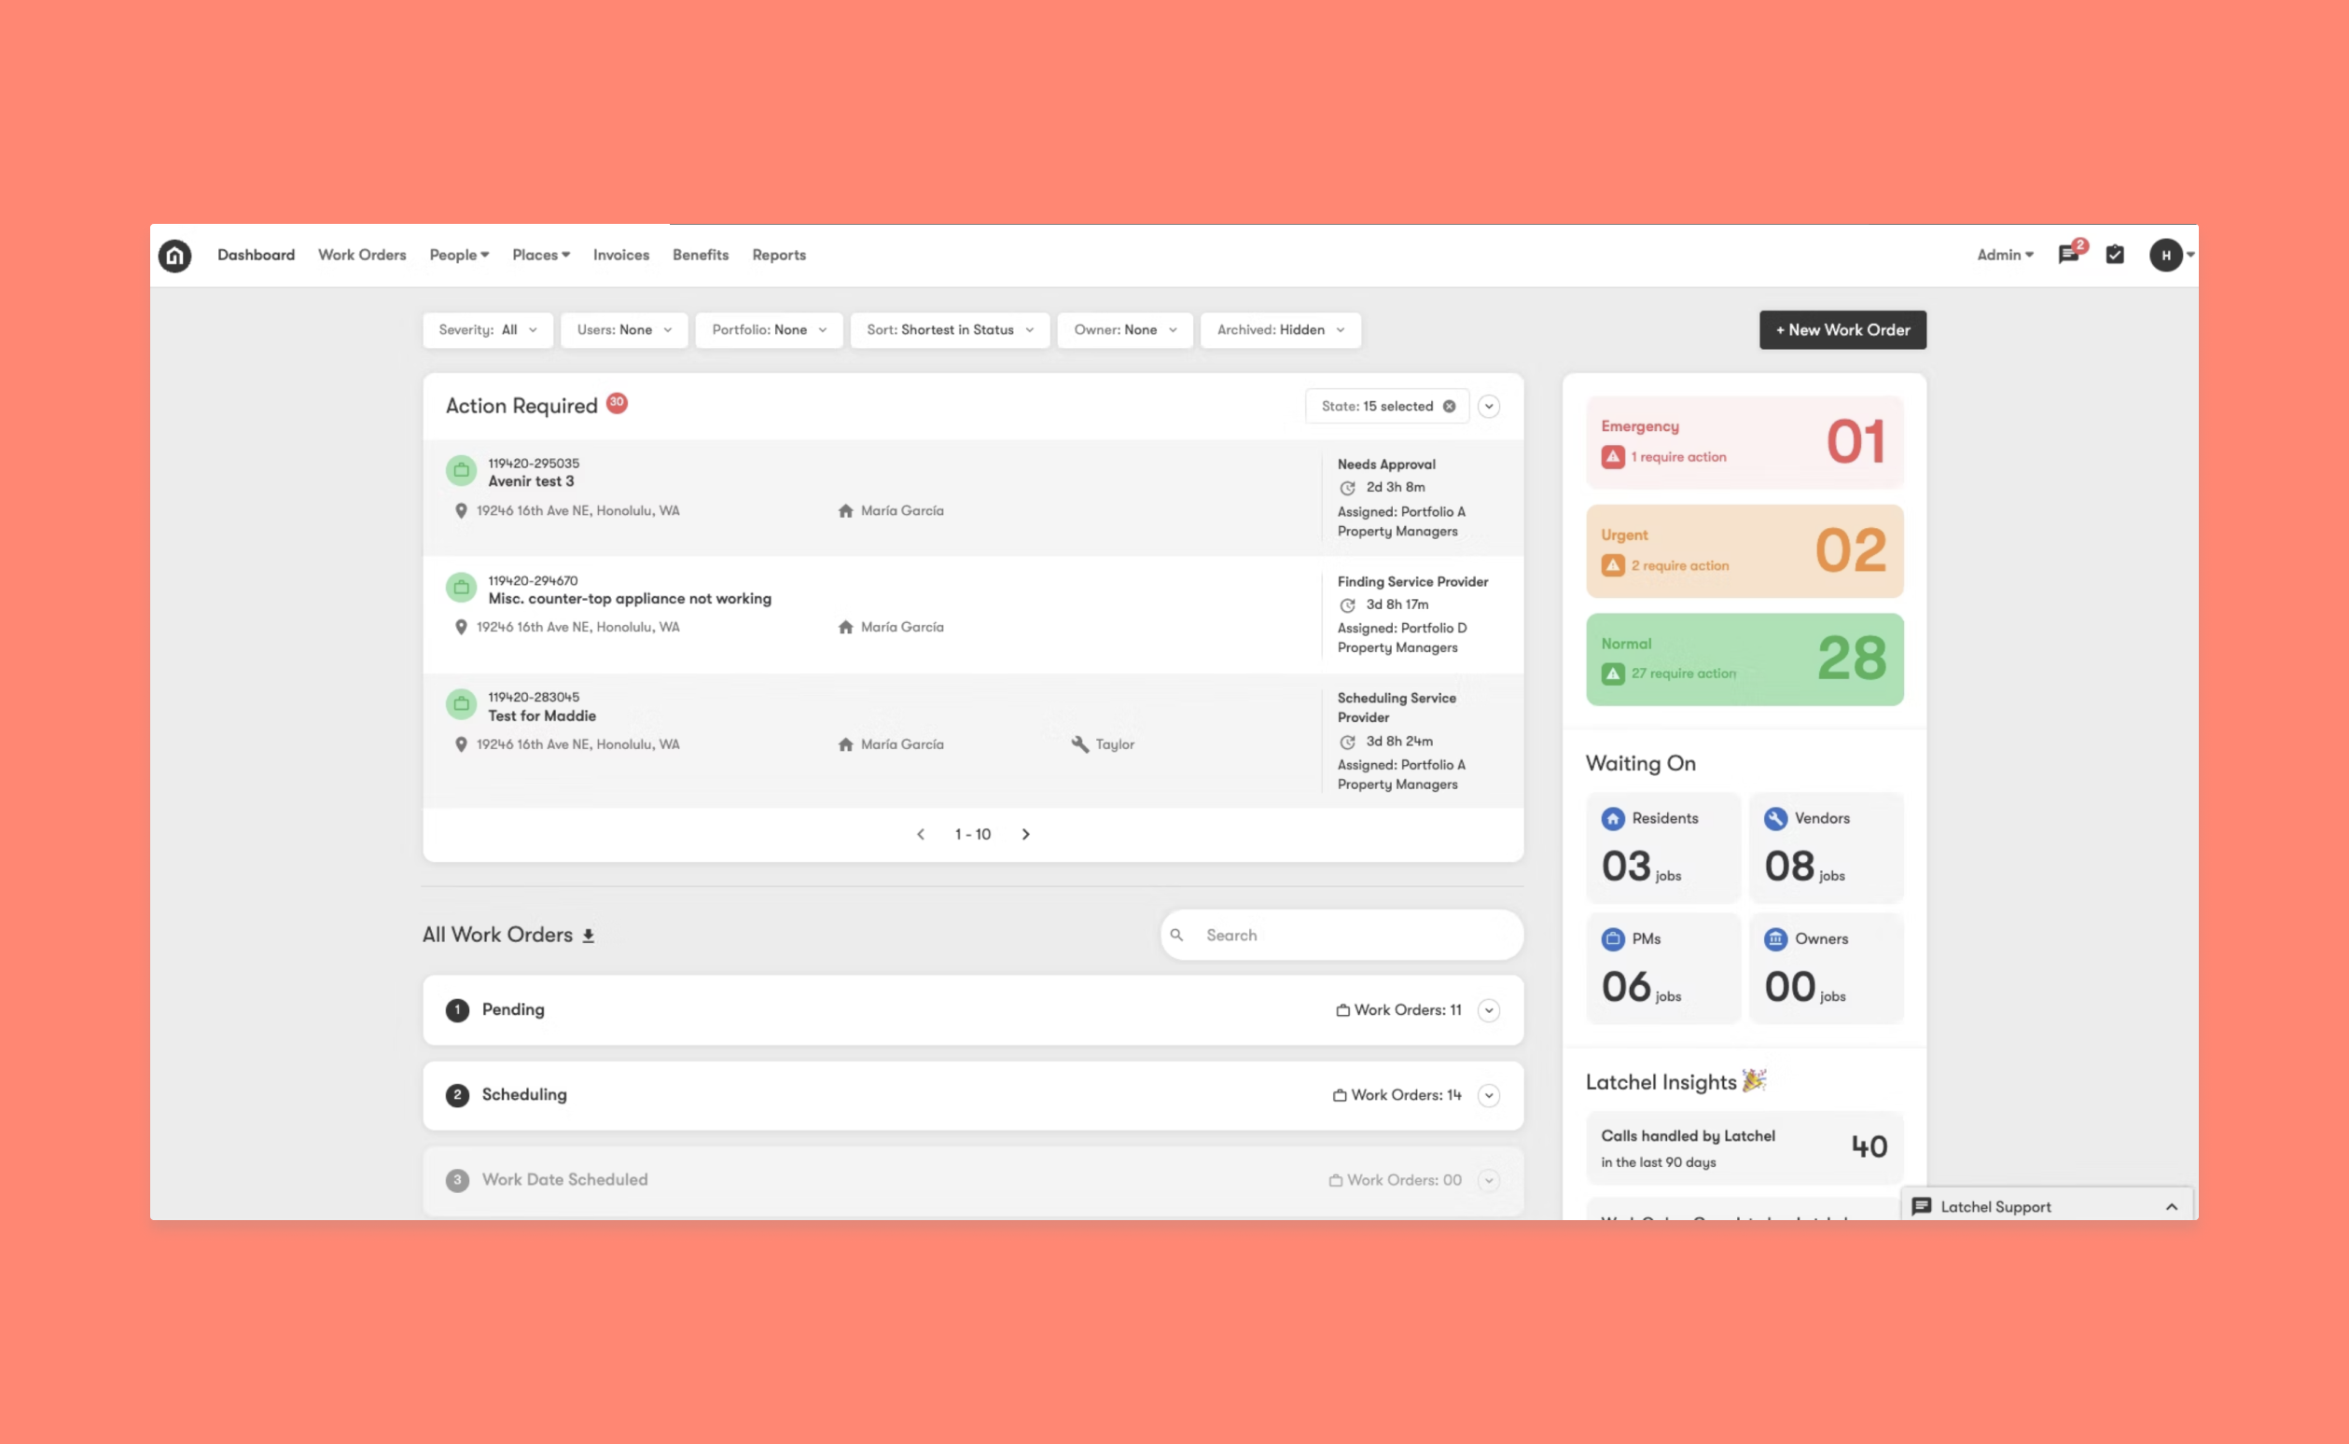
Task: Expand the Pending work orders section
Action: point(1488,1010)
